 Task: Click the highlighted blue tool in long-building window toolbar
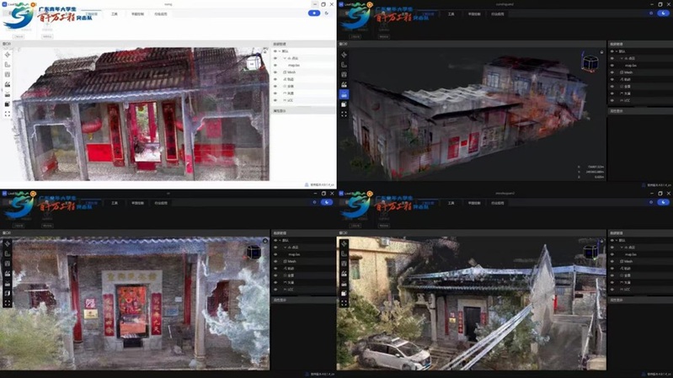(344, 94)
